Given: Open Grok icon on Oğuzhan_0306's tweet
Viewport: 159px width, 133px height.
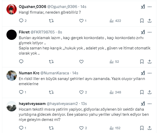Looking at the screenshot, I should point(143,7).
